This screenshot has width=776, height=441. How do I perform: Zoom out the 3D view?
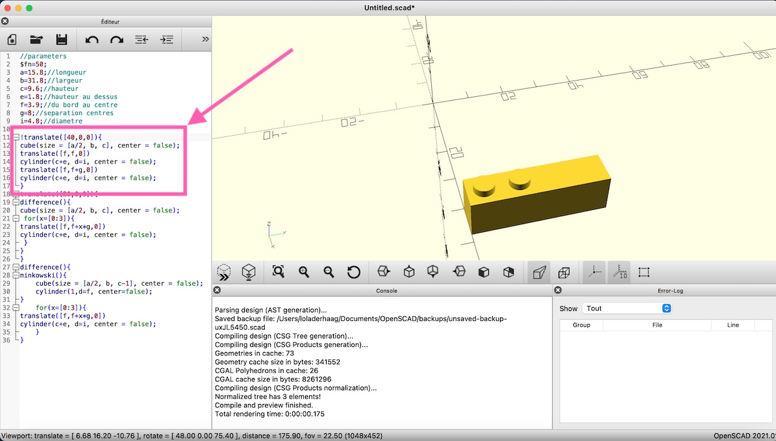328,271
